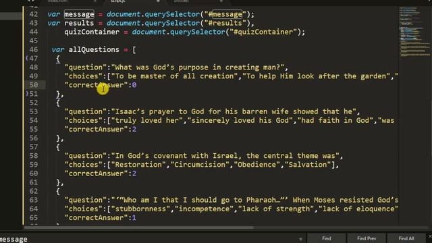Click the closing brace on line 56
The image size is (432, 243).
58,138
